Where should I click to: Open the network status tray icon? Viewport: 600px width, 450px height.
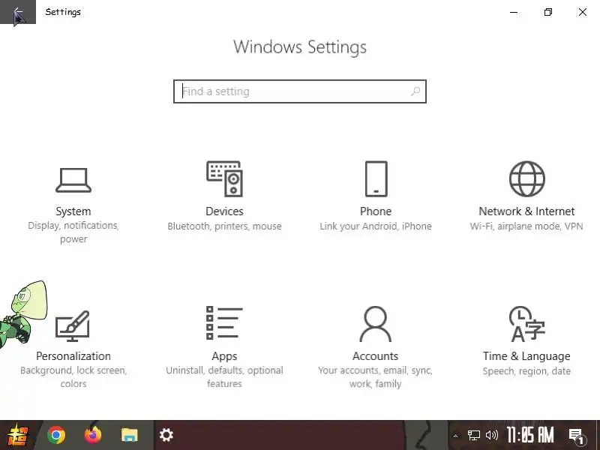coord(474,435)
